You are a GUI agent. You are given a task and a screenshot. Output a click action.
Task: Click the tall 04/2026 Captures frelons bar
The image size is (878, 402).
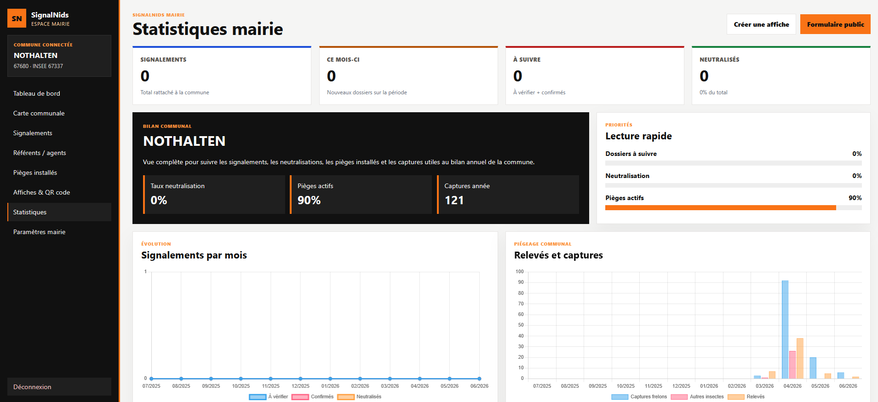pos(785,329)
